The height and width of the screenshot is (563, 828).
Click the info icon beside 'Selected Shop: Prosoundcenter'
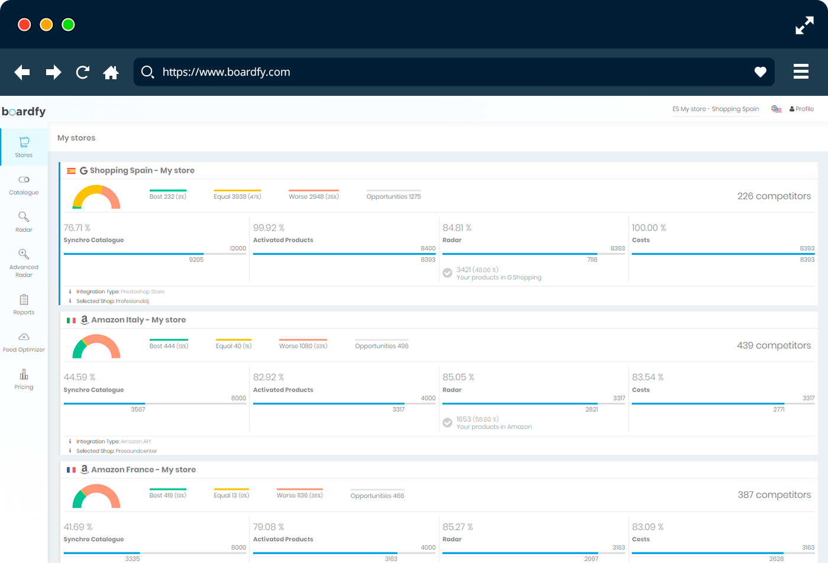(x=70, y=451)
